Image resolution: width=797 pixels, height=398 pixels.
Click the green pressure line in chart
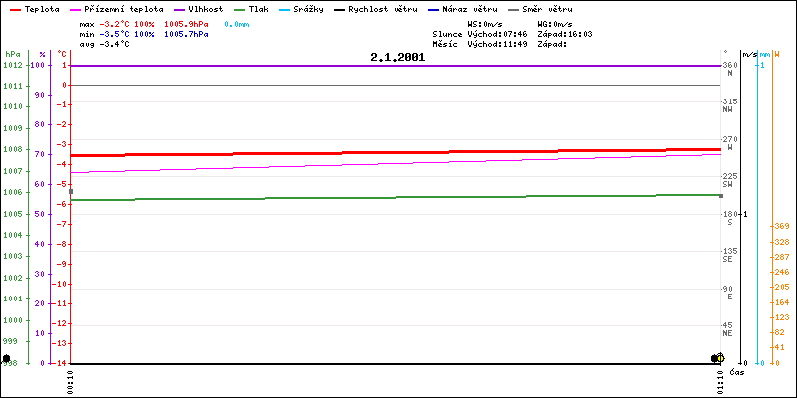point(398,197)
